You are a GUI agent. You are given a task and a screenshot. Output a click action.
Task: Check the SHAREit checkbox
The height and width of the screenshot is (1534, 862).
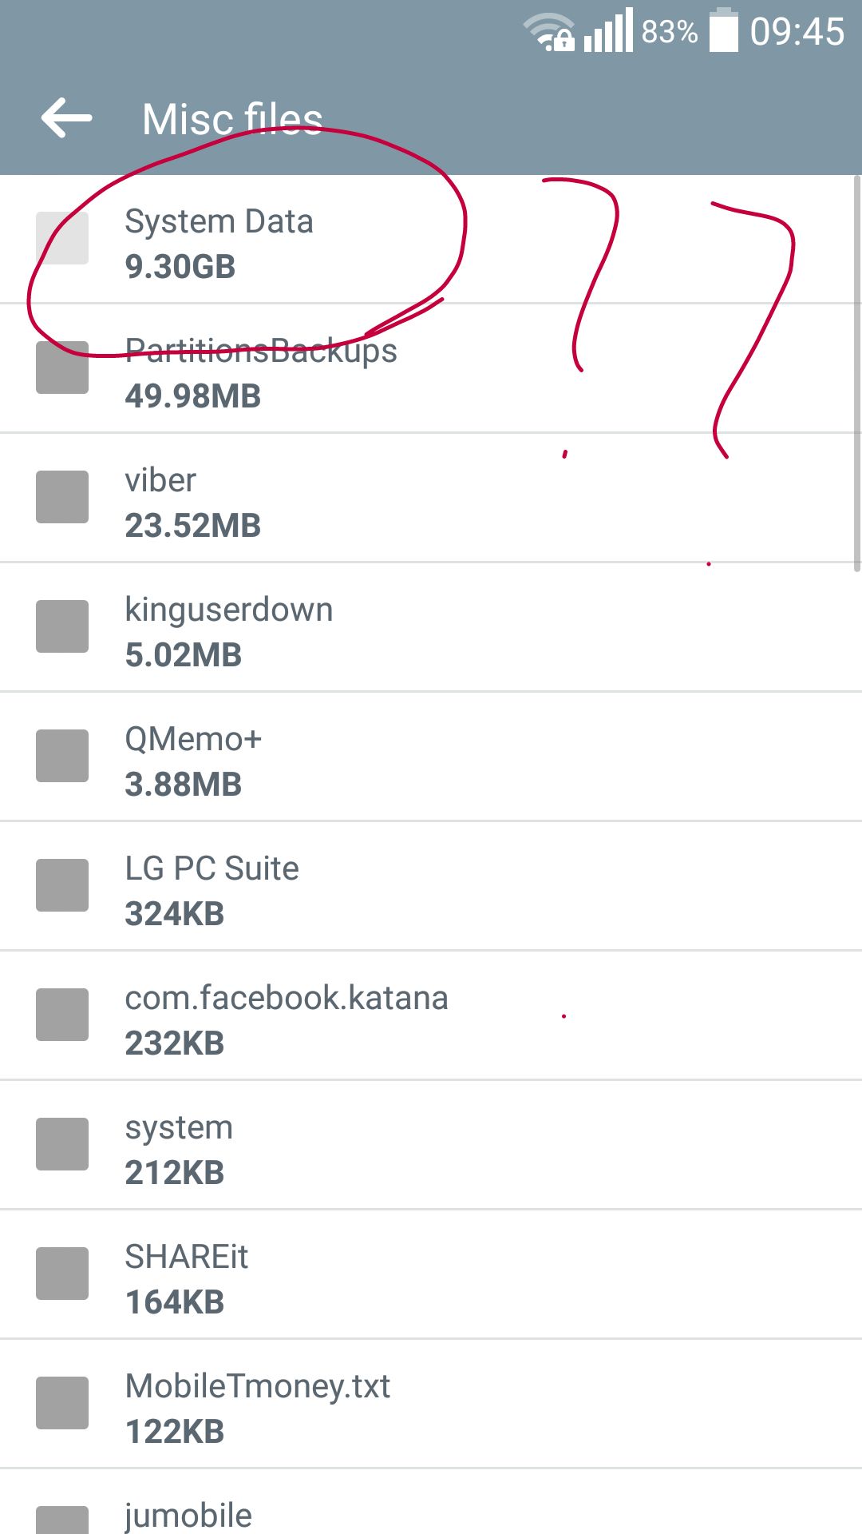coord(62,1274)
